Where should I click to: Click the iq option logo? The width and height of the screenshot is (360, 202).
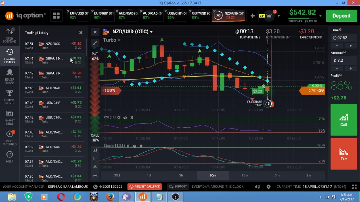click(25, 16)
